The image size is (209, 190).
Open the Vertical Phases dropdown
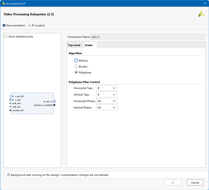(x=107, y=108)
